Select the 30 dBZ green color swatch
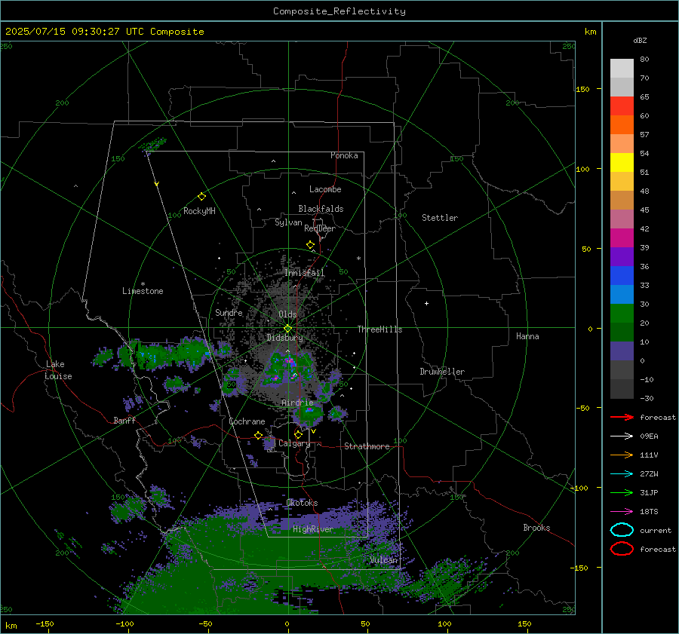Viewport: 679px width, 634px height. [x=622, y=313]
